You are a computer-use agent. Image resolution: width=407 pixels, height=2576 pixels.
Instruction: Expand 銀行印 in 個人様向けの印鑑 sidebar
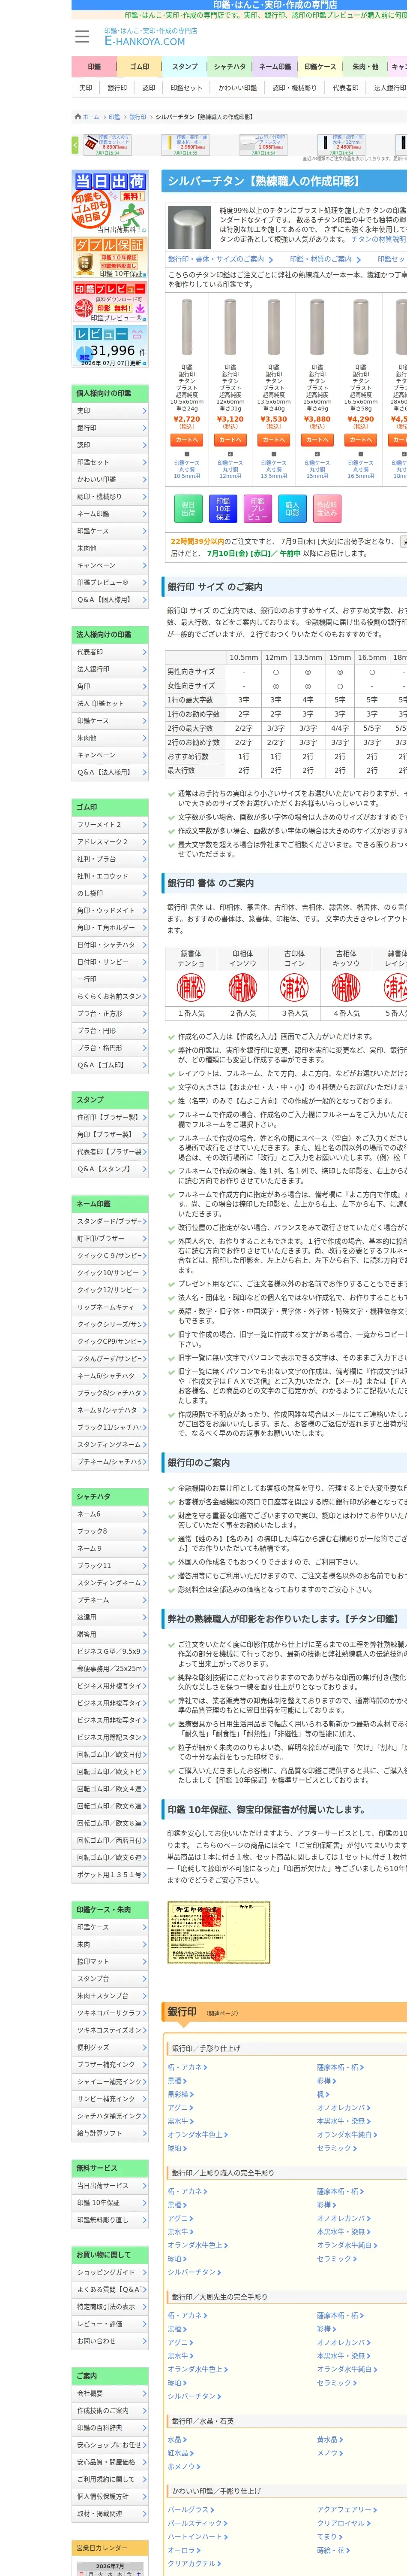pos(110,428)
